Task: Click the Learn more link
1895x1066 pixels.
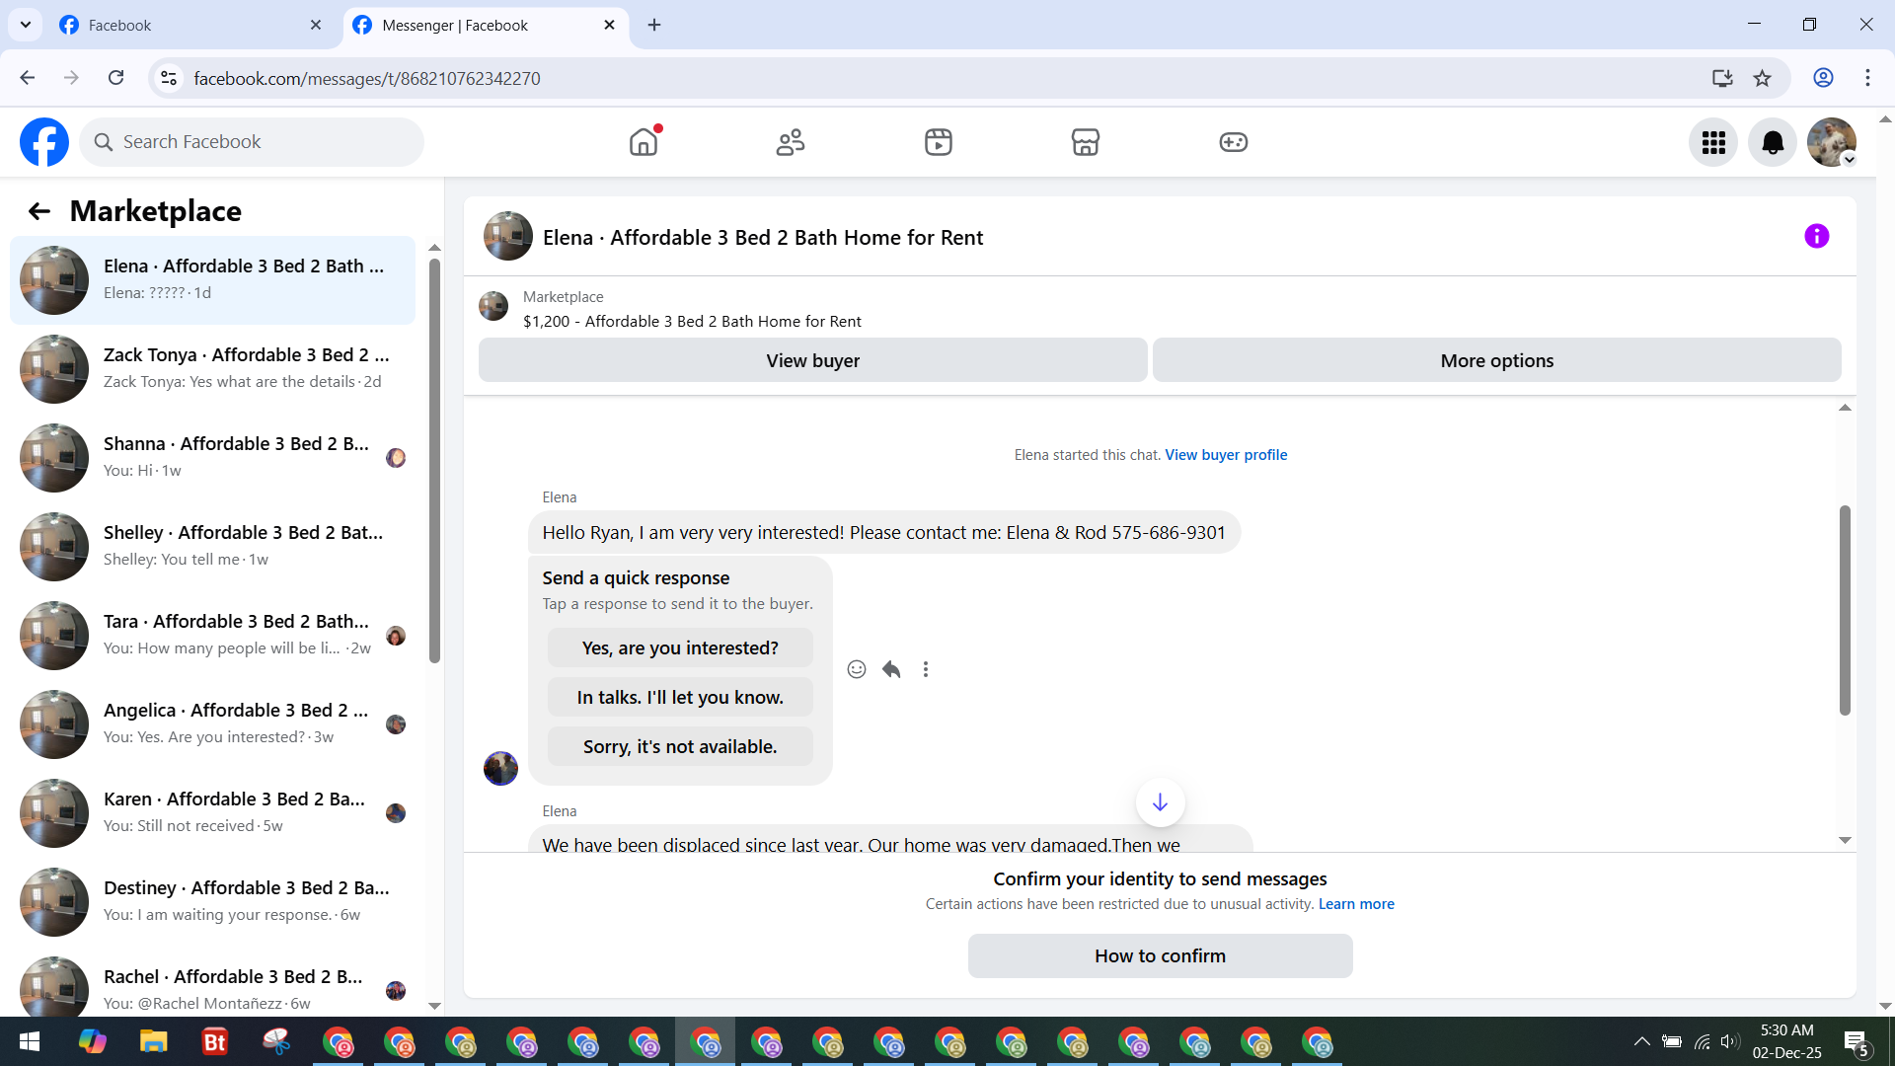Action: tap(1356, 904)
